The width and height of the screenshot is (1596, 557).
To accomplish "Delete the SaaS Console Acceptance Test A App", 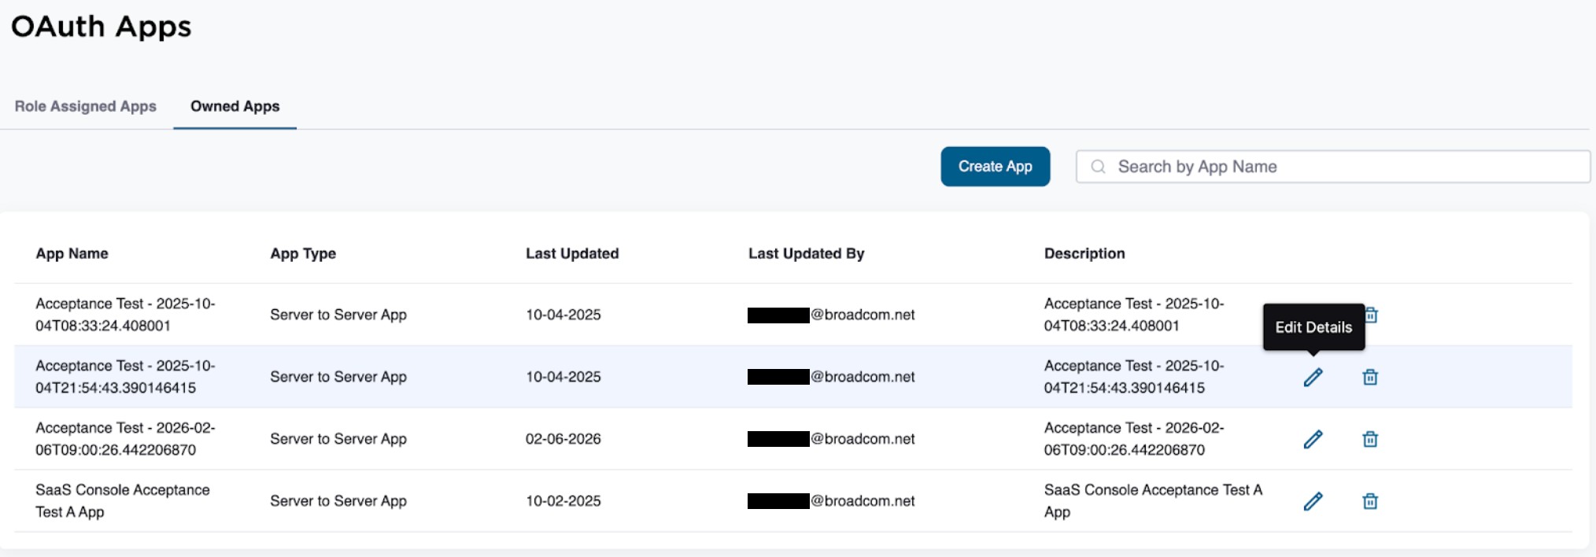I will coord(1370,501).
